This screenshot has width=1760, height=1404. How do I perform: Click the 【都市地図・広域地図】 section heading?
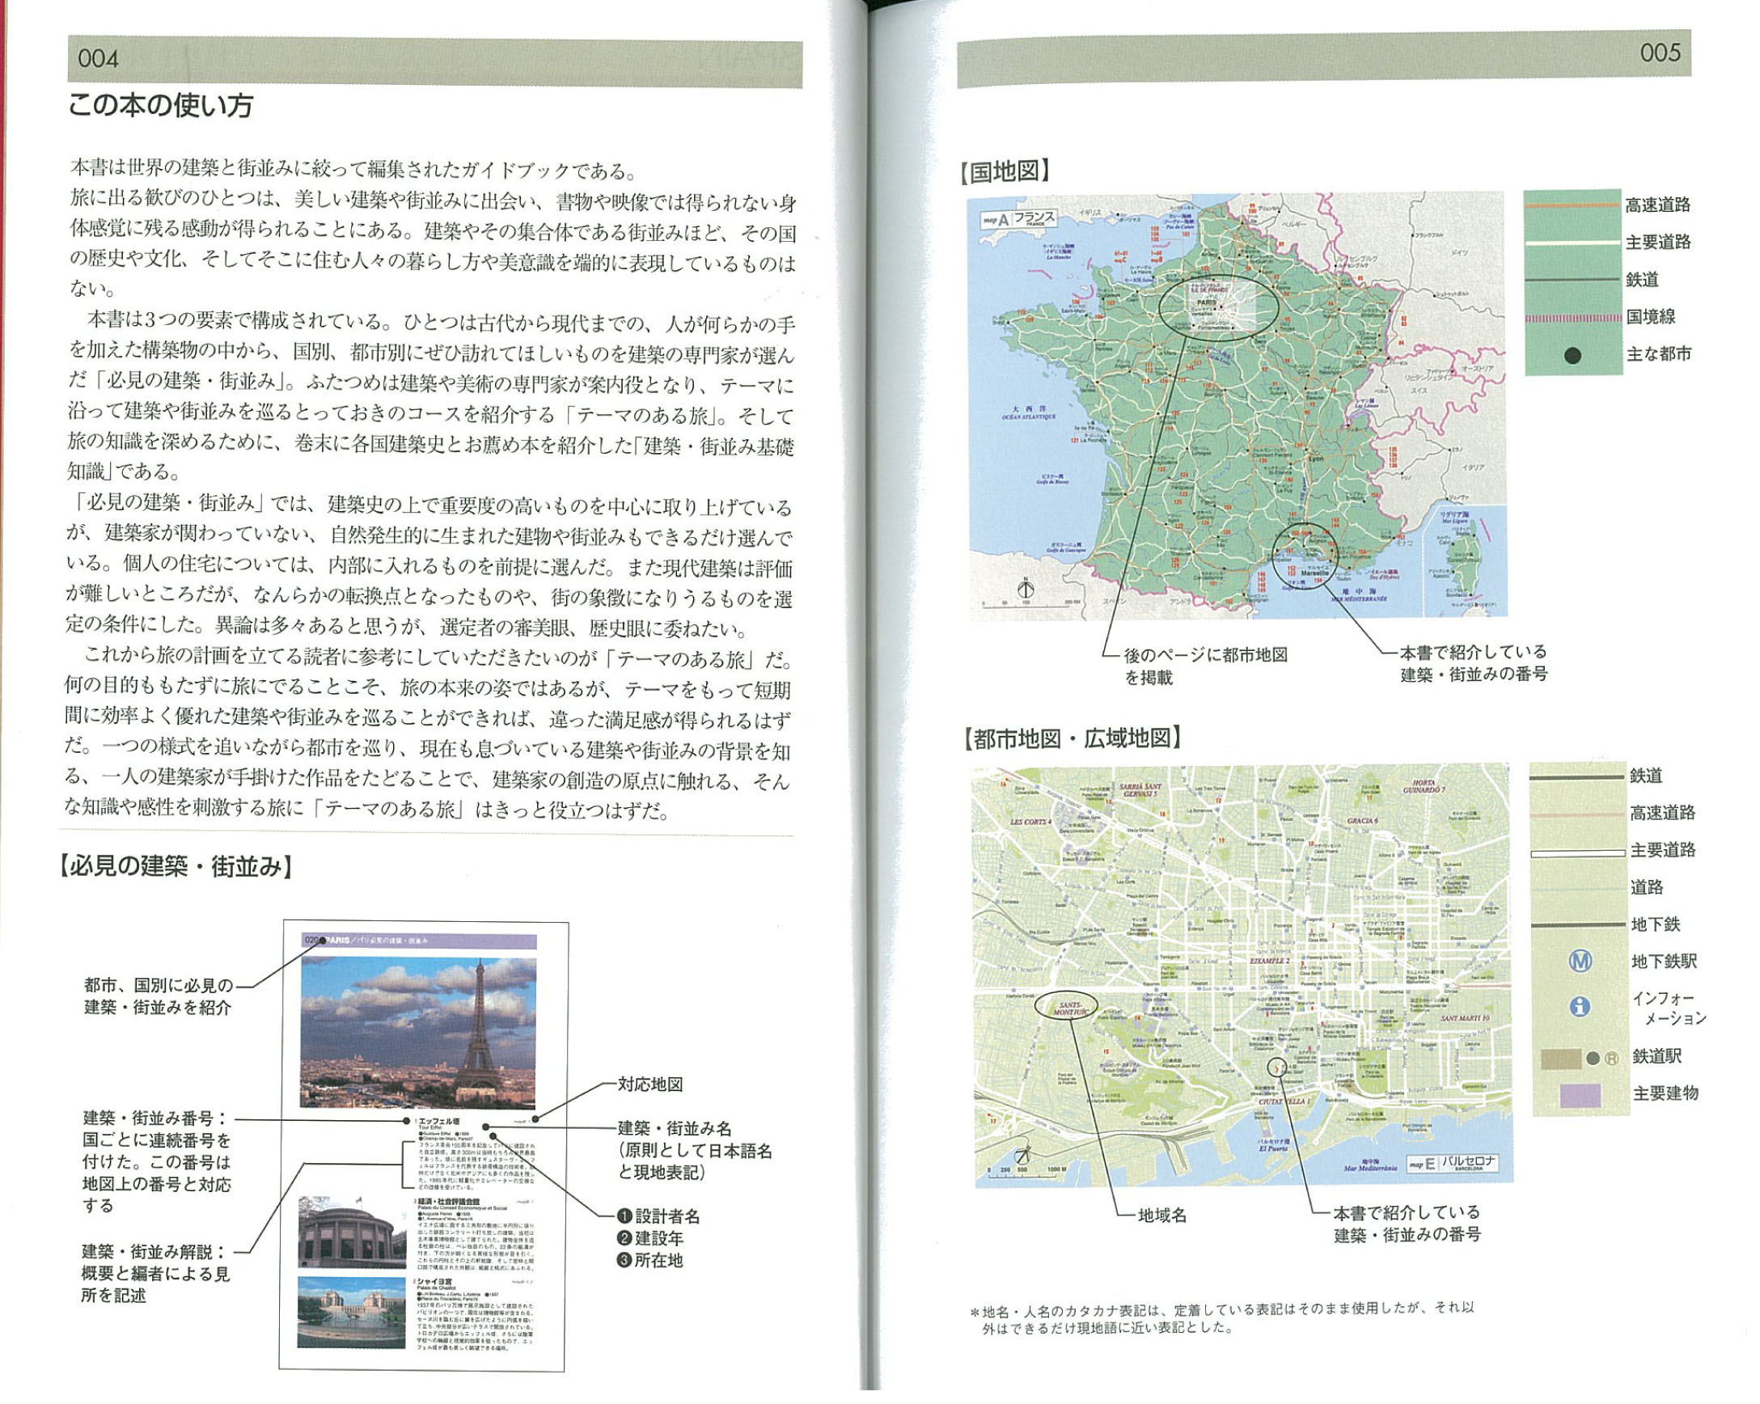(1071, 738)
